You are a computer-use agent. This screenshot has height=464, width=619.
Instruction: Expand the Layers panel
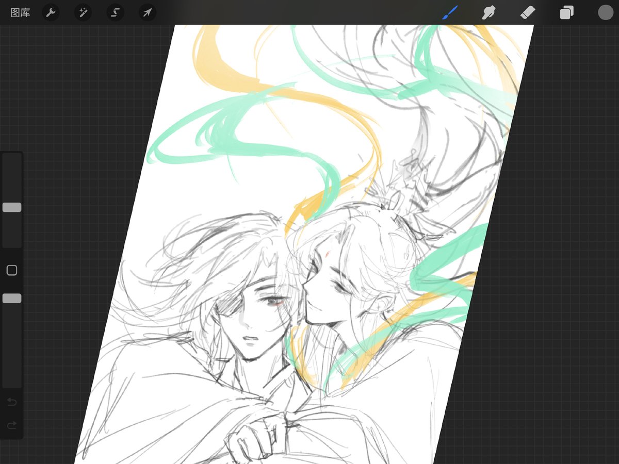pyautogui.click(x=566, y=12)
